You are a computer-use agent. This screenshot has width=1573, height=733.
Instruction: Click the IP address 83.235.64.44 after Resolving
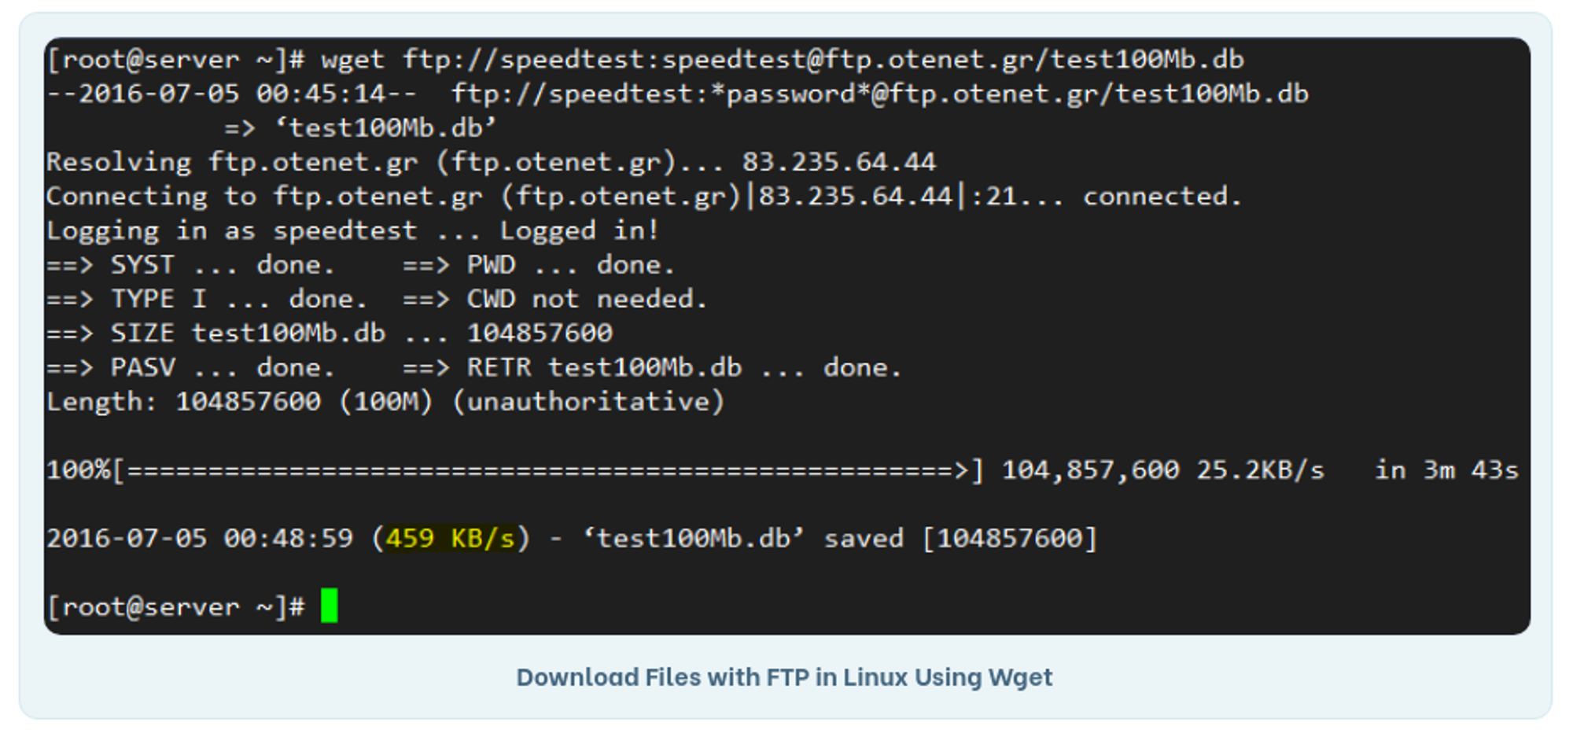(839, 162)
